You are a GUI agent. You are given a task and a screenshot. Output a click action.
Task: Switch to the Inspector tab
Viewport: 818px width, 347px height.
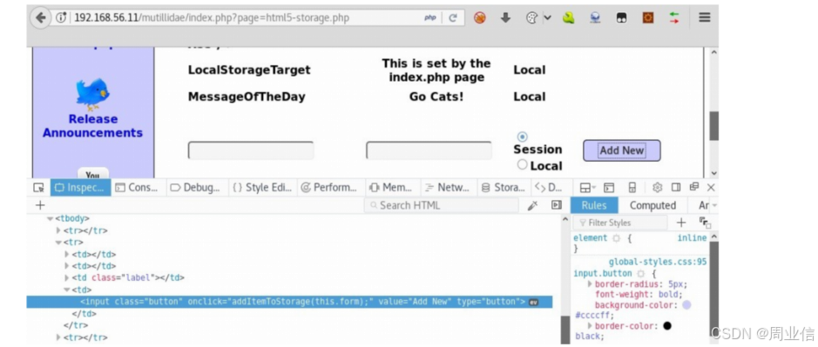(x=80, y=188)
